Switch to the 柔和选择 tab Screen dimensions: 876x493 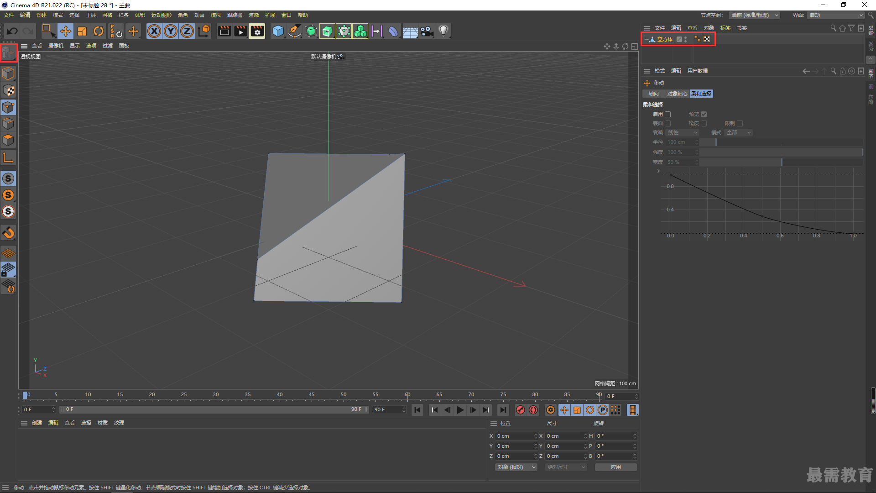tap(701, 94)
